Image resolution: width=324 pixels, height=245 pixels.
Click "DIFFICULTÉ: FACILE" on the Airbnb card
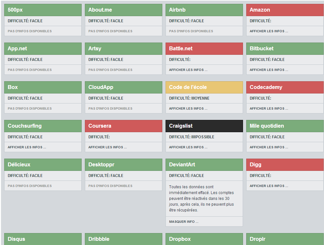pos(187,21)
